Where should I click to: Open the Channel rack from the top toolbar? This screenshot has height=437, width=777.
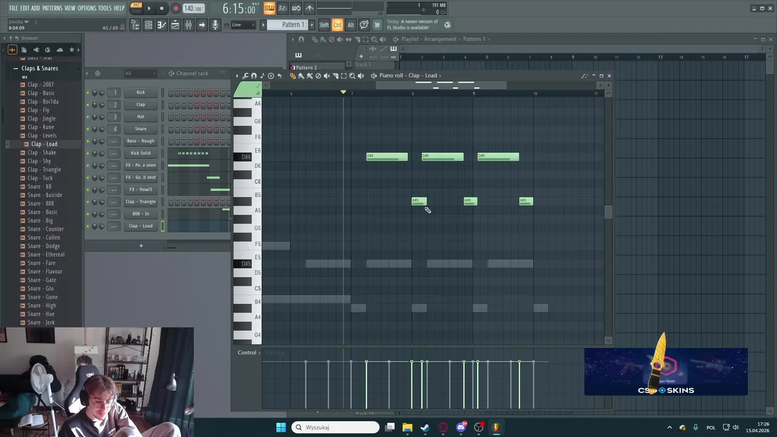pyautogui.click(x=148, y=25)
